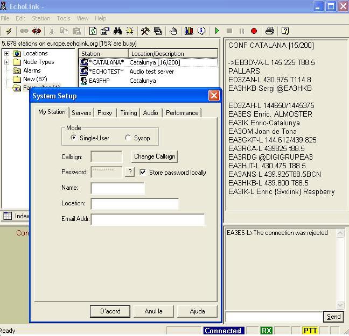This screenshot has width=349, height=336.
Task: Click the Index calendar icon
Action: point(8,216)
